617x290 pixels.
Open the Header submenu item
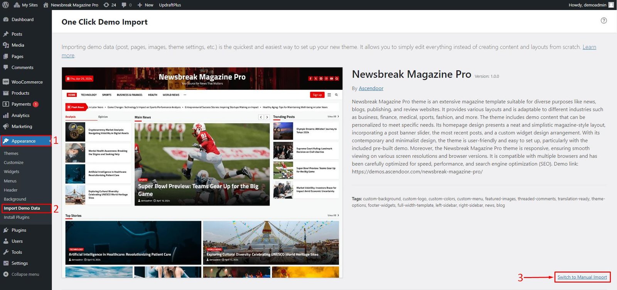[x=10, y=190]
